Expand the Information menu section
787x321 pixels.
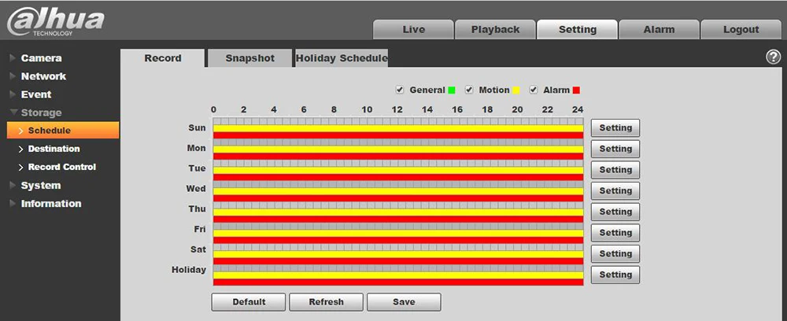click(50, 203)
